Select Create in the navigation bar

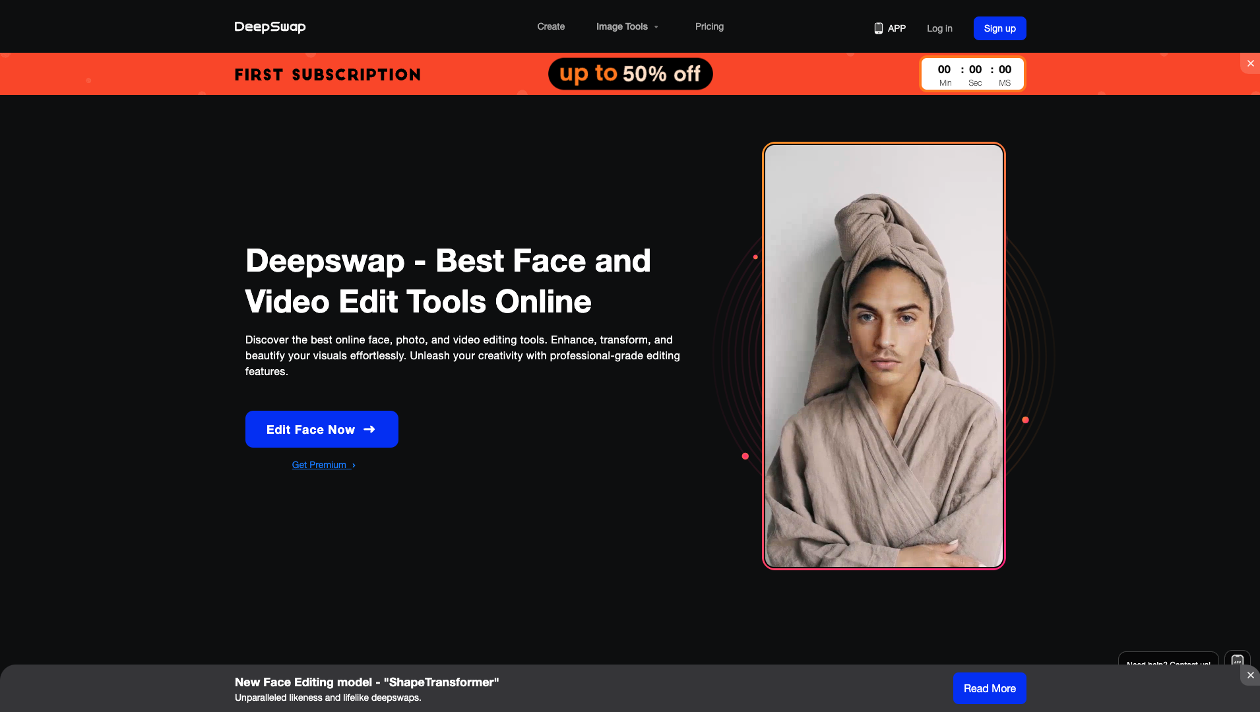point(550,26)
